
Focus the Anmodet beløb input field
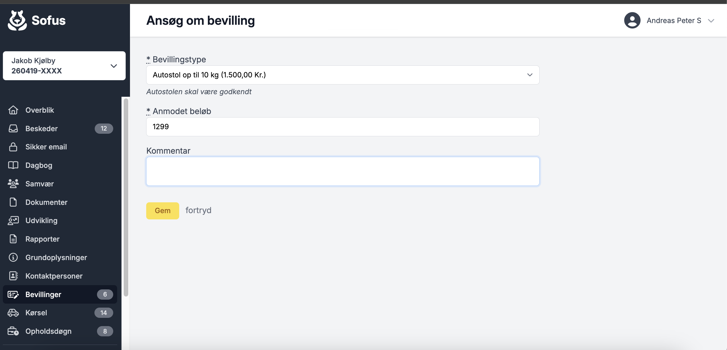[342, 127]
